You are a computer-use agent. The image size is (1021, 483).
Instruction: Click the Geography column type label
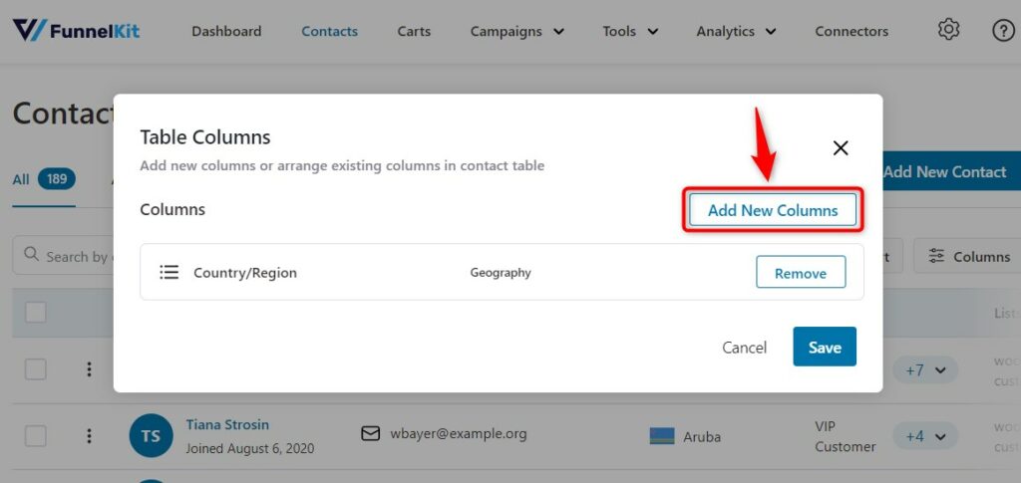point(501,273)
